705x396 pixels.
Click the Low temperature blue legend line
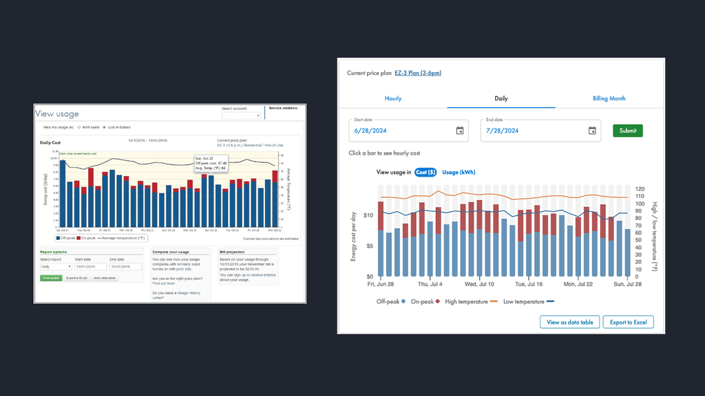550,302
